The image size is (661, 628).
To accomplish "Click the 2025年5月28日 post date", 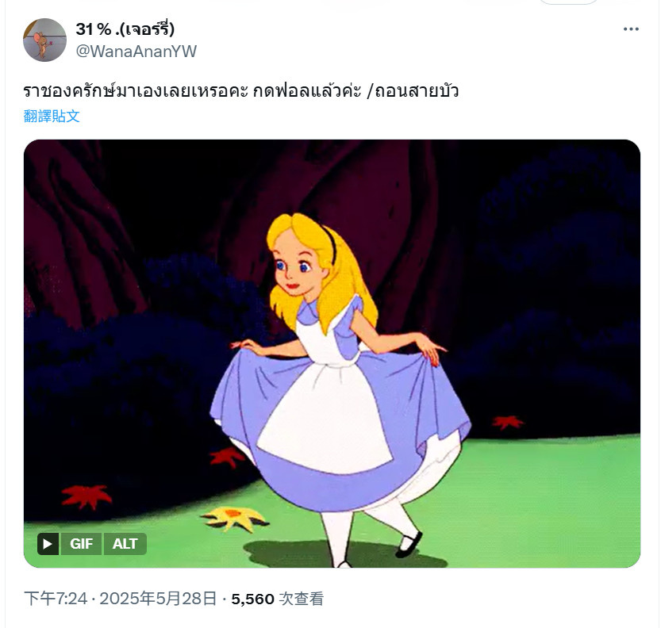I will (159, 599).
